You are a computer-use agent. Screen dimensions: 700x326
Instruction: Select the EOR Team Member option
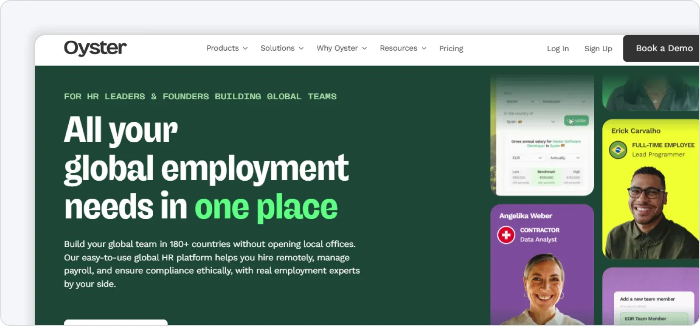point(654,319)
